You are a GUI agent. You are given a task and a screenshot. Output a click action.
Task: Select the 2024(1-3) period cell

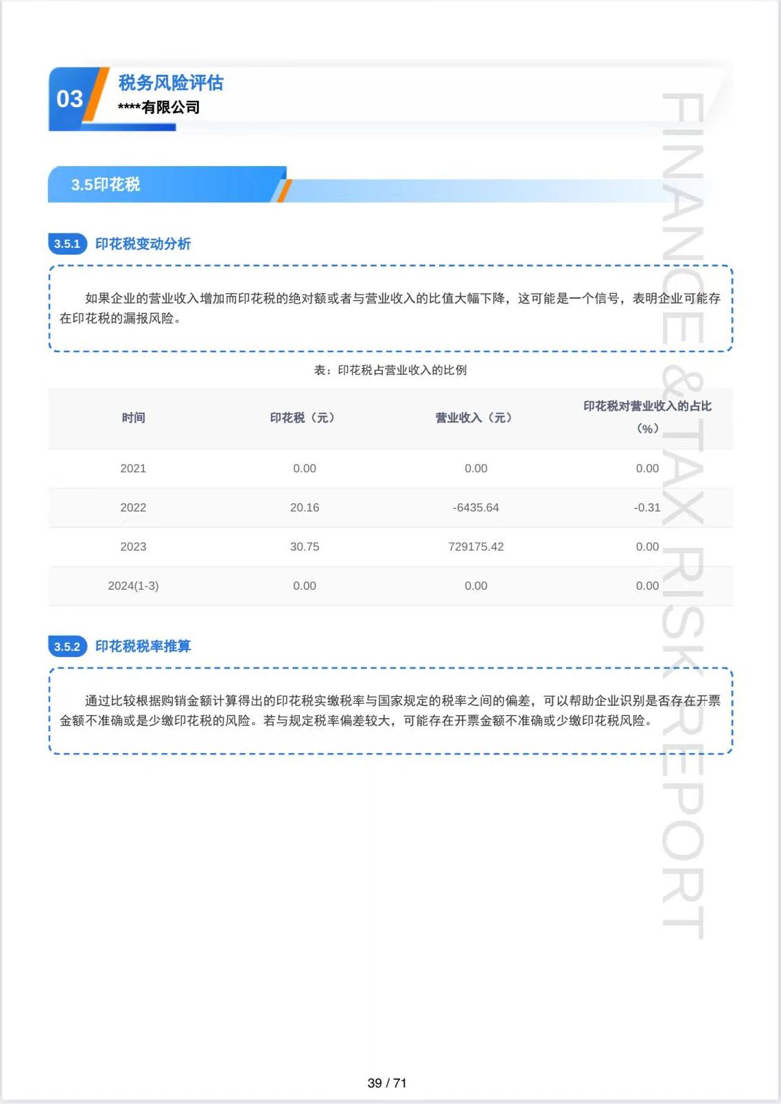tap(133, 586)
